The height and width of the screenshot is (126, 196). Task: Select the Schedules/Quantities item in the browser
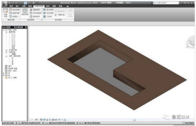coord(12,68)
